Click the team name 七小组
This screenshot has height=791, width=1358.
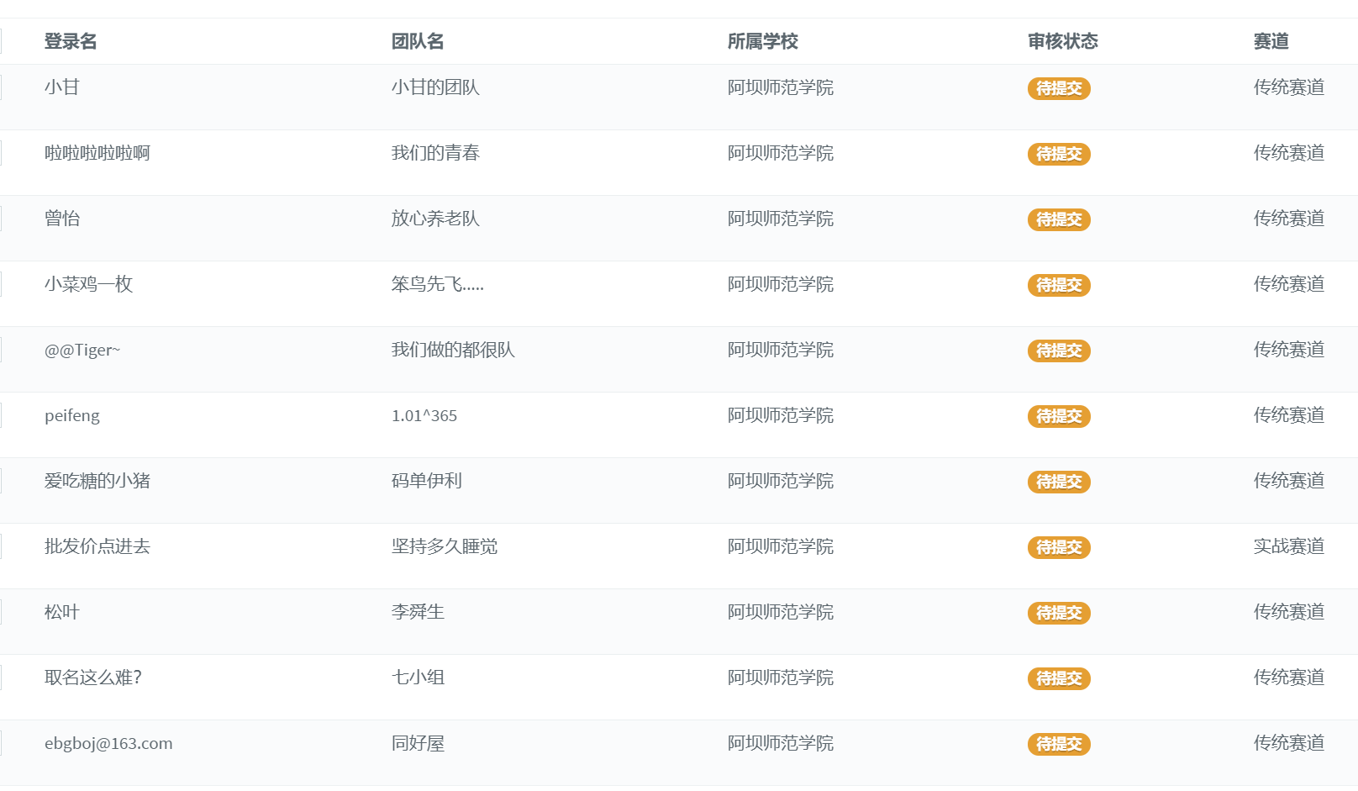coord(418,678)
